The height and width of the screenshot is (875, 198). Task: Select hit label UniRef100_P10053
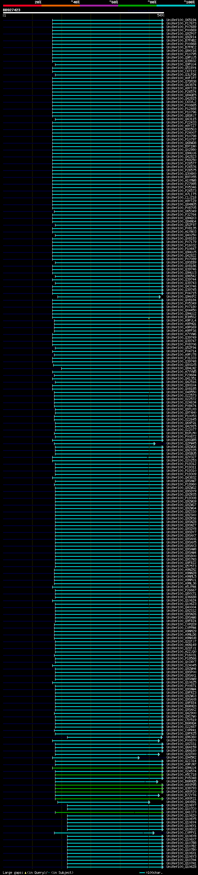click(181, 416)
